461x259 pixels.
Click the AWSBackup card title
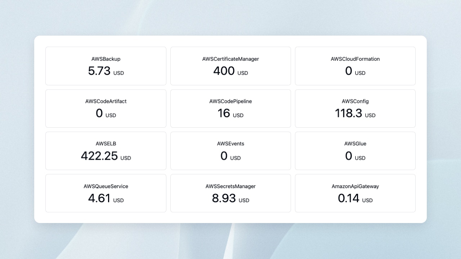(x=106, y=59)
